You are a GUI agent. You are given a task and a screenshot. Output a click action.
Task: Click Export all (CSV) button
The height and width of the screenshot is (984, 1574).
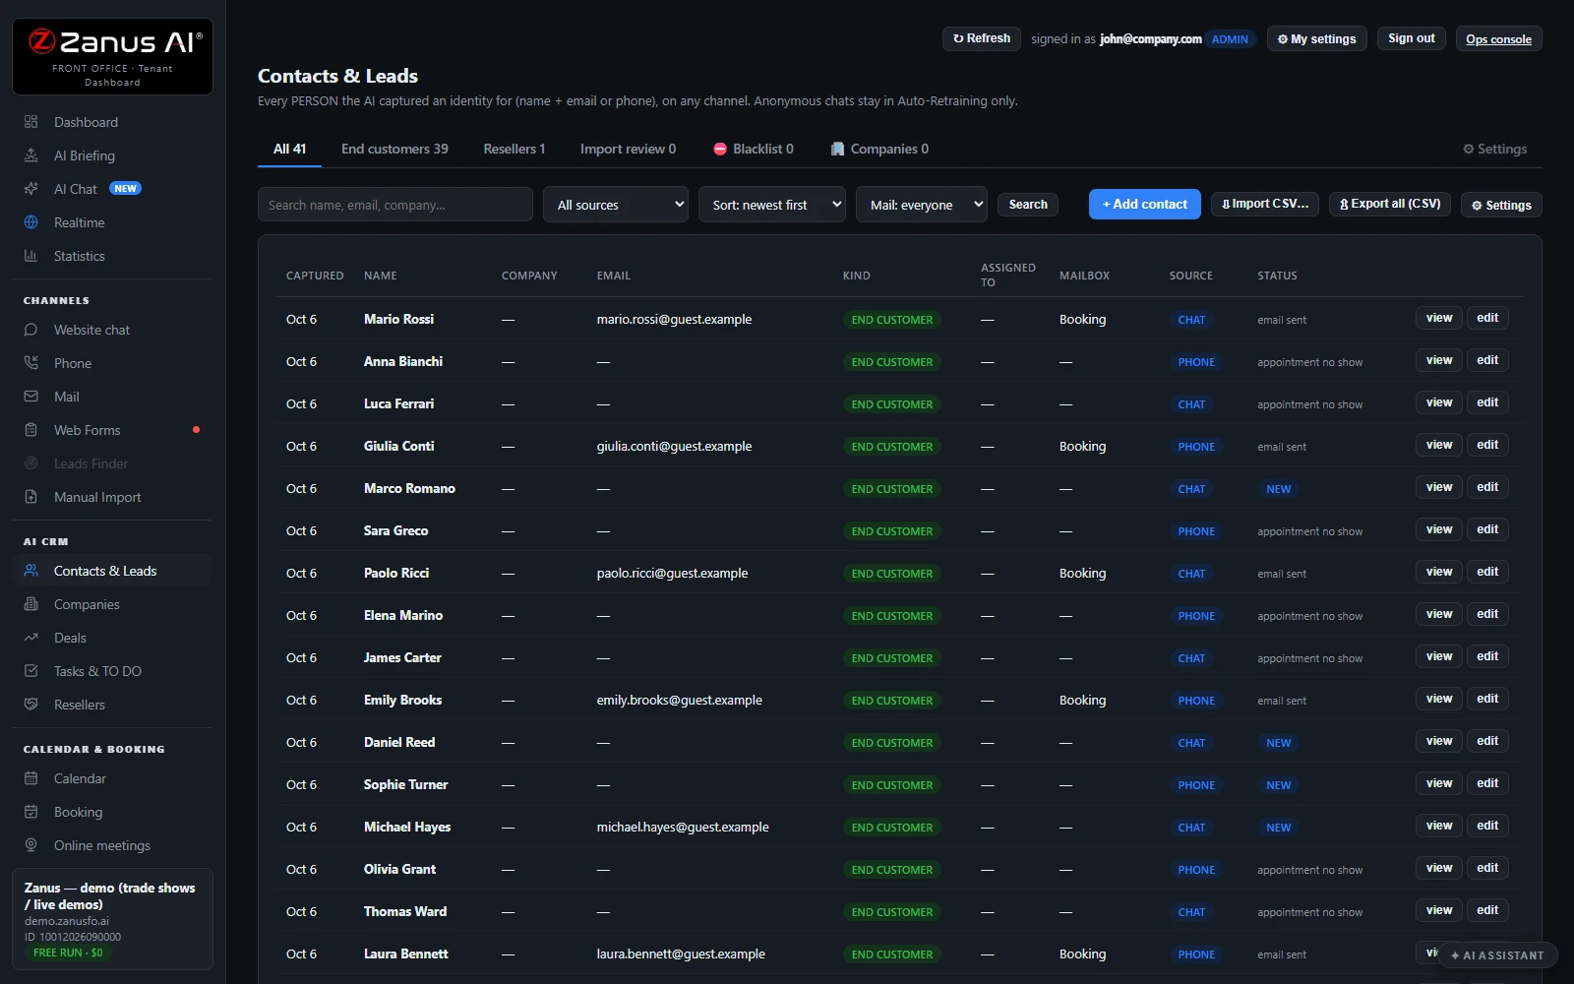1390,204
